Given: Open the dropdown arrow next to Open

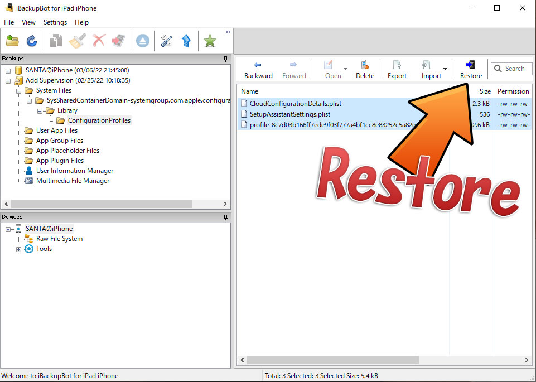Looking at the screenshot, I should point(346,69).
